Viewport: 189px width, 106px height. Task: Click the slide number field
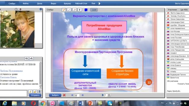click(77, 95)
